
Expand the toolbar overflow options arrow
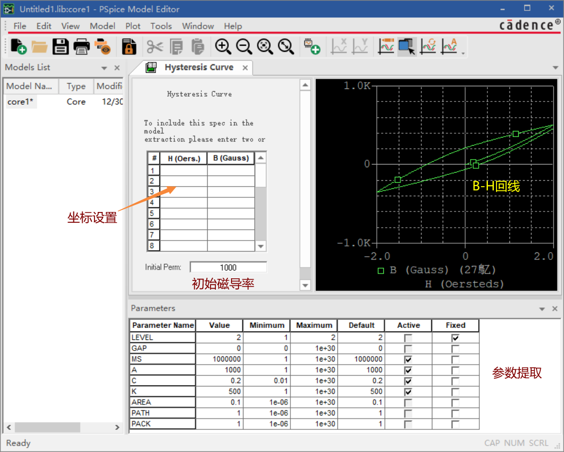coord(463,53)
